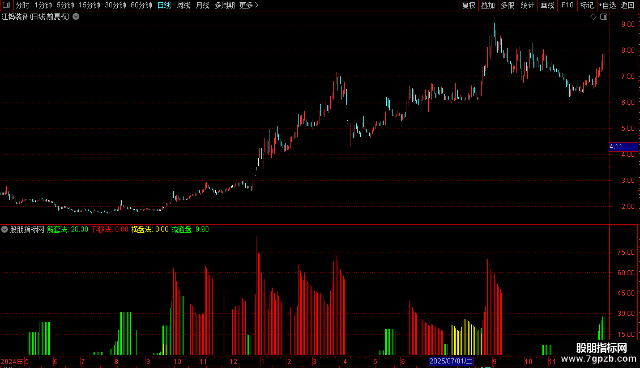Viewport: 640px width, 368px height.
Task: Select the 5分钟 period tab
Action: coord(65,5)
